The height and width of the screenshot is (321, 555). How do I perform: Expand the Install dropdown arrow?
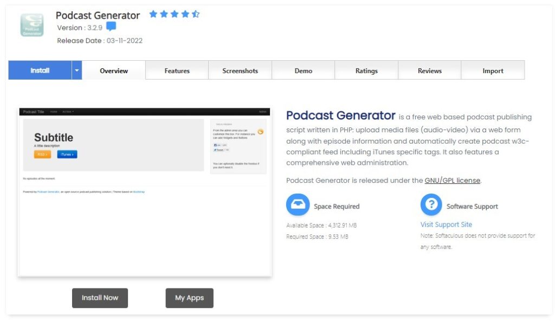tap(77, 70)
